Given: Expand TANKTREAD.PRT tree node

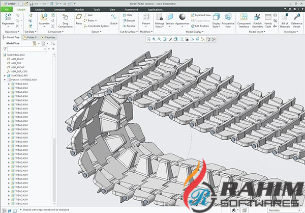Looking at the screenshot, I should click(5, 75).
